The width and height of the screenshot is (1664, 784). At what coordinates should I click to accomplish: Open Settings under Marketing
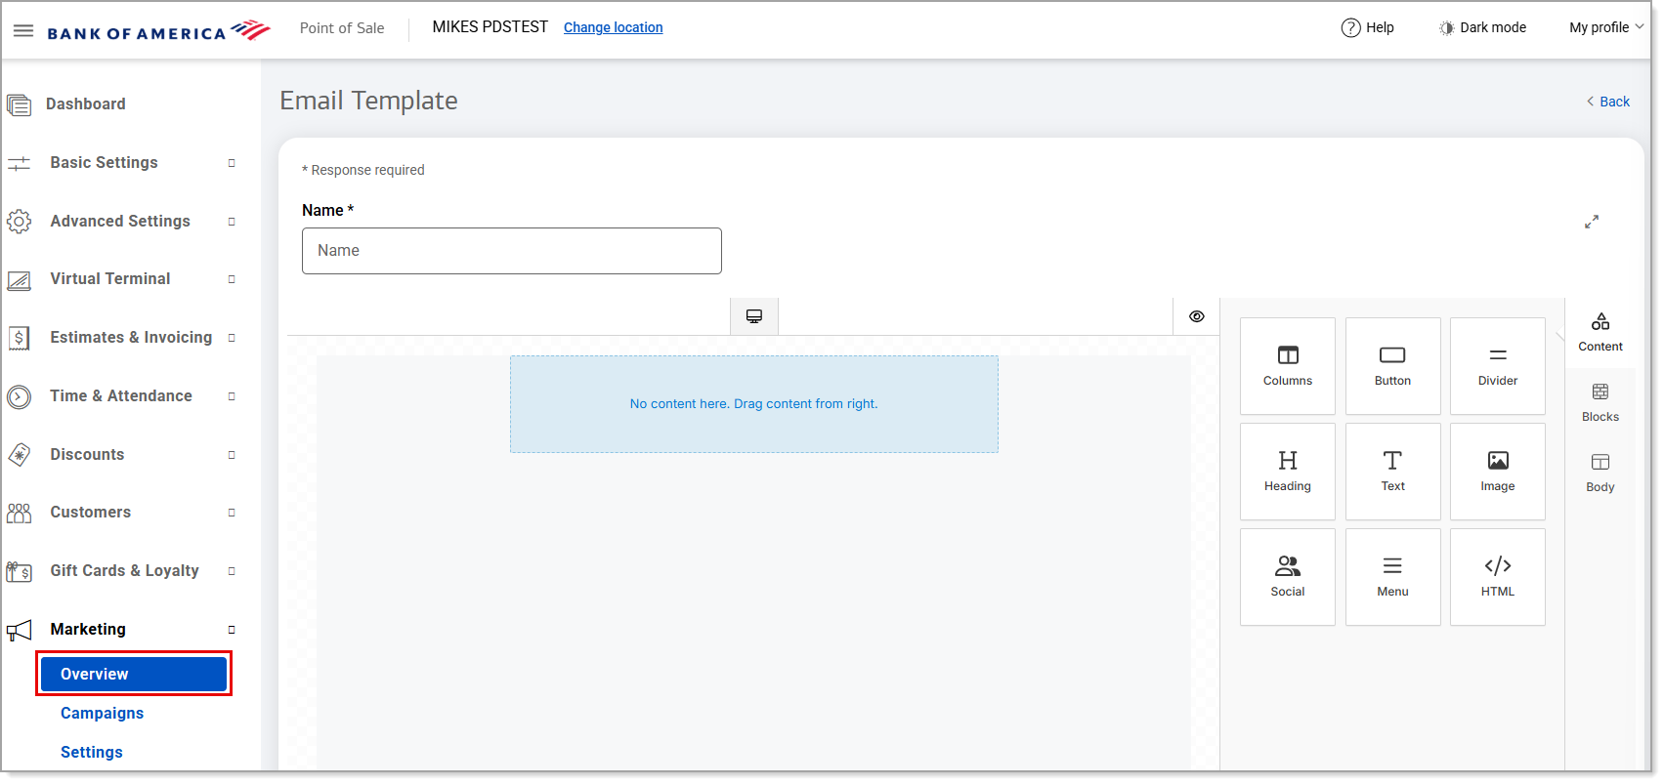(x=92, y=753)
